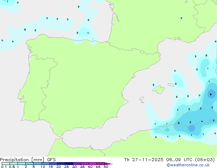217x168 pixels.
Task: Click the '4' precipitation value on Algerian coast
Action: [202, 121]
